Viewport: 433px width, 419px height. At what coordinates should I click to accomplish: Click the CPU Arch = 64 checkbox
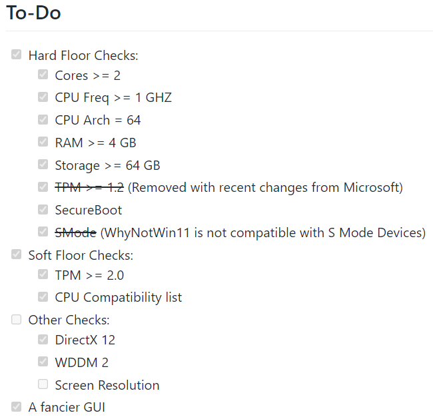pos(43,120)
